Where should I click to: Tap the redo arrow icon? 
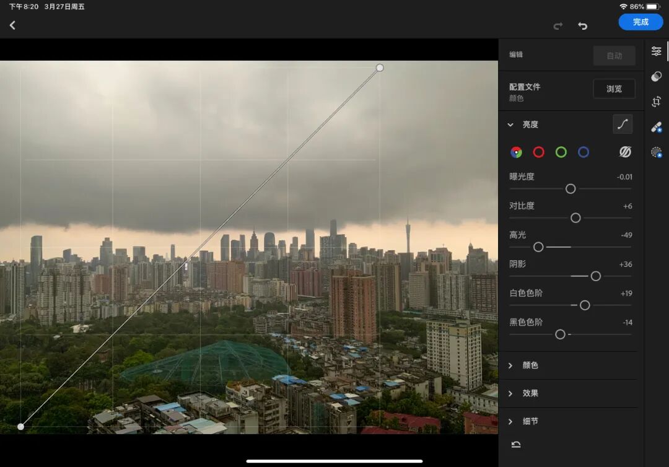(557, 26)
